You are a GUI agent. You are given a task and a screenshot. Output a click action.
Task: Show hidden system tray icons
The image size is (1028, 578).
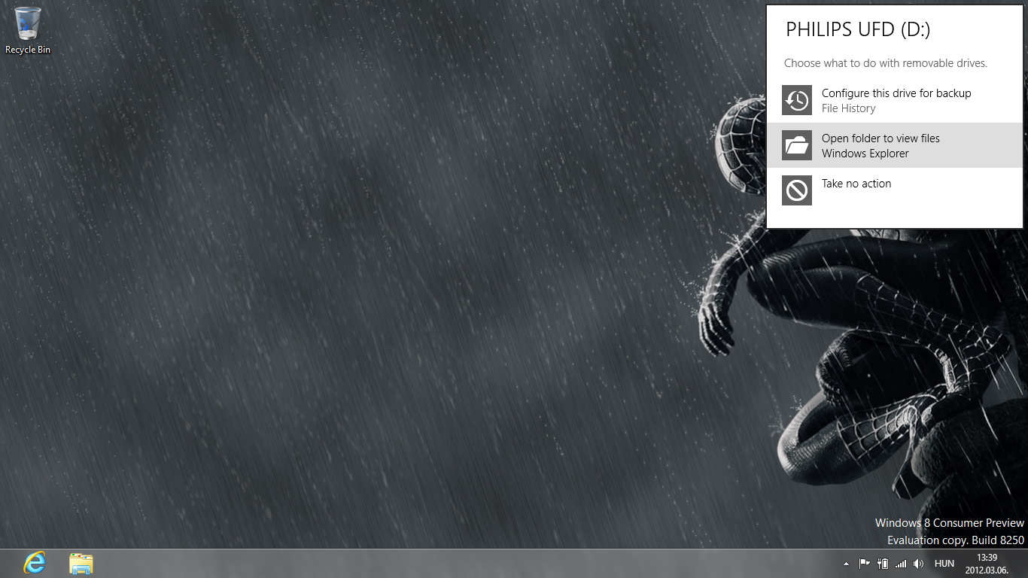846,563
